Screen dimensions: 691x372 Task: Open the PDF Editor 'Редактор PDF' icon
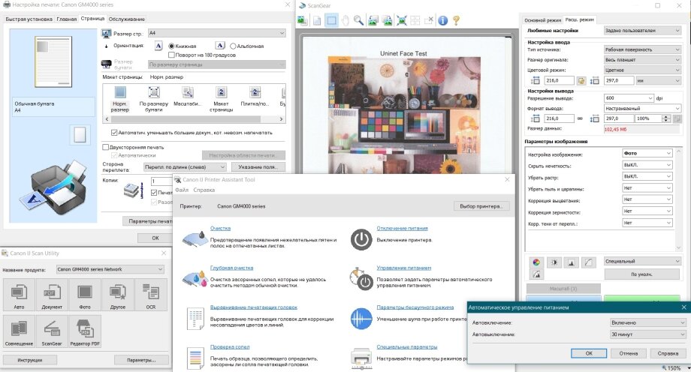click(85, 331)
